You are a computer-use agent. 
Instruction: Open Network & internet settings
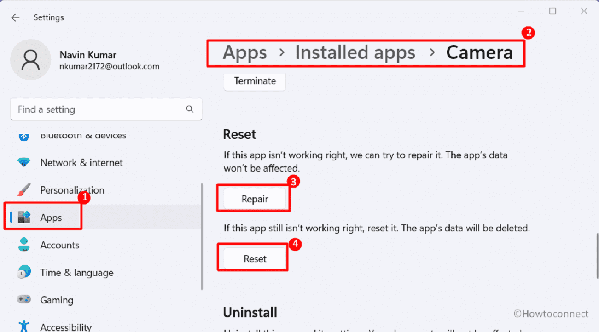coord(105,163)
